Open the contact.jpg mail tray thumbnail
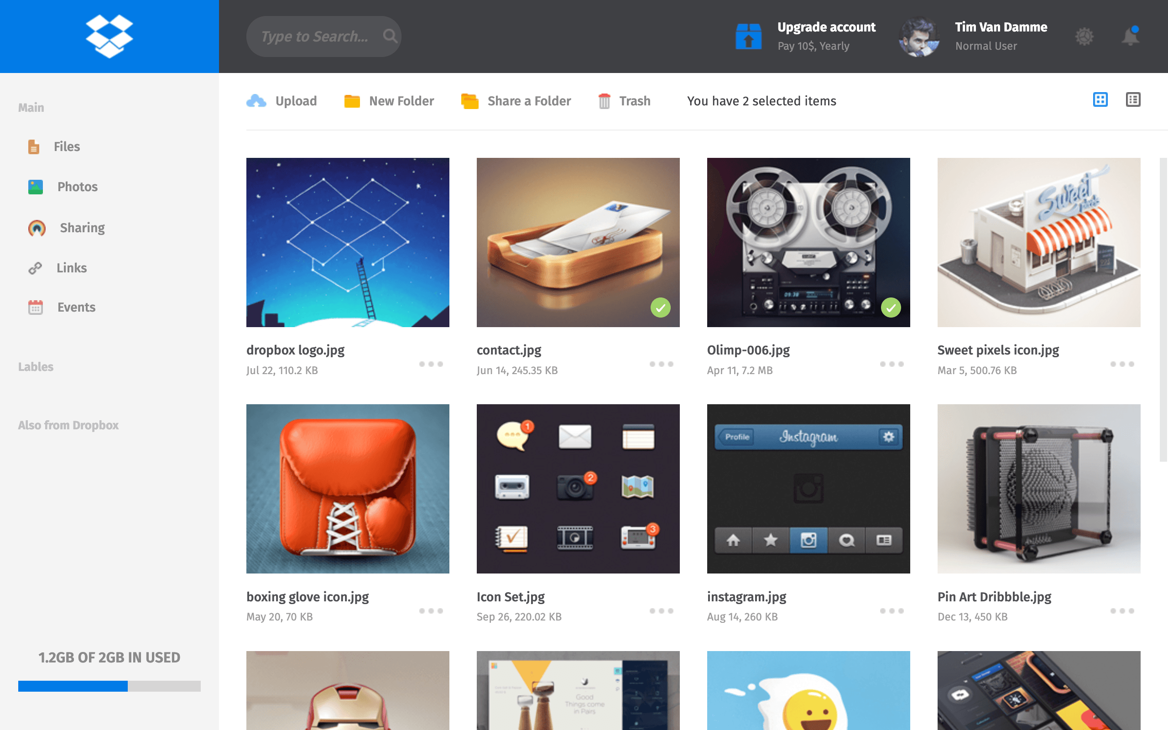 578,242
